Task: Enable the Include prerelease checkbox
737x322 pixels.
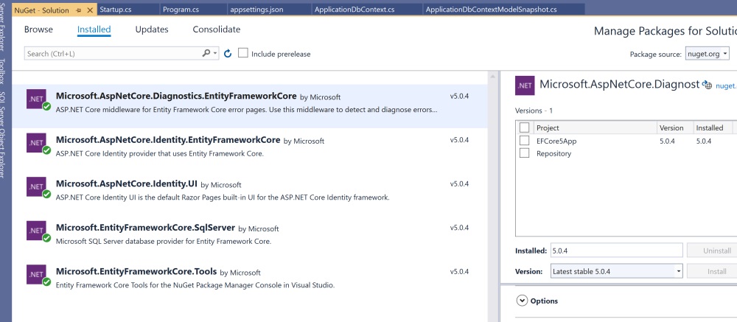Action: point(243,54)
